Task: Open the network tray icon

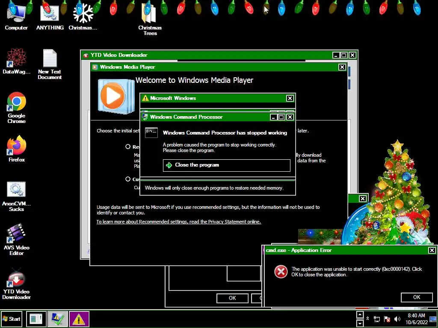Action: [377, 319]
